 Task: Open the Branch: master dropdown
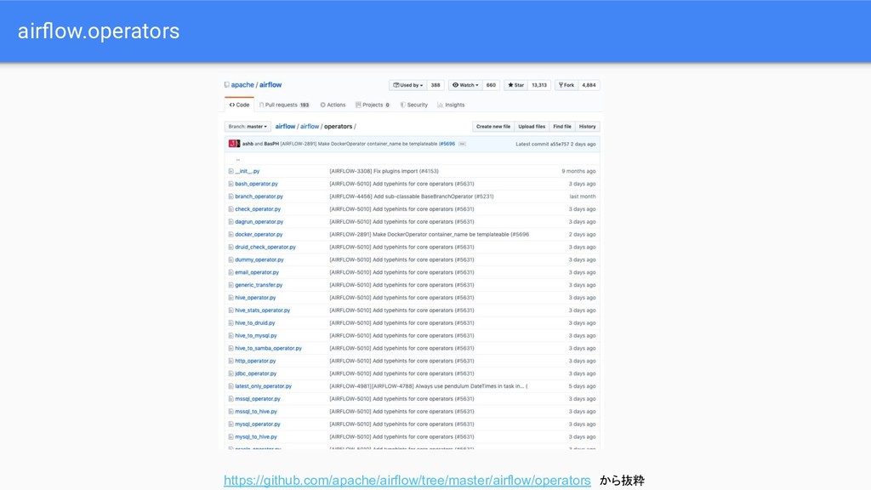(x=248, y=127)
